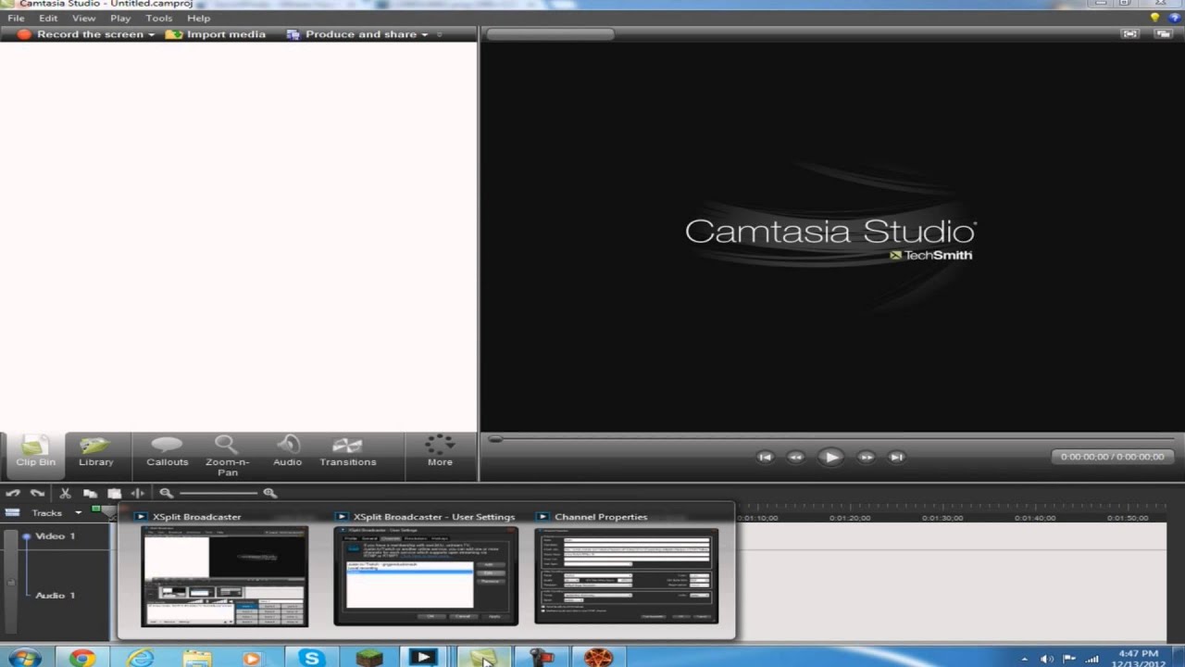Open the Edit menu
1185x667 pixels.
48,18
